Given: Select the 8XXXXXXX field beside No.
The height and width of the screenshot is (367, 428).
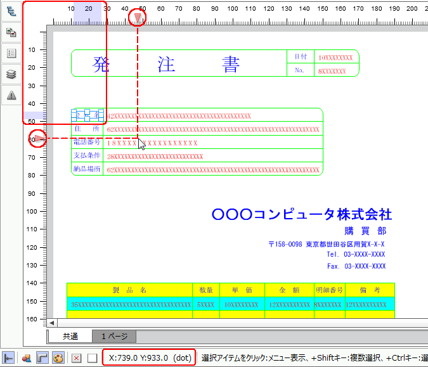Looking at the screenshot, I should pos(332,71).
